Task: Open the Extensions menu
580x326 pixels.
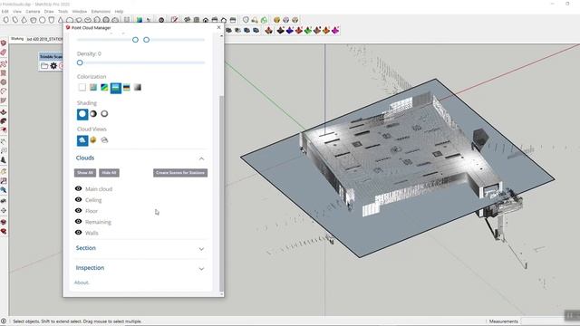Action: coord(101,12)
